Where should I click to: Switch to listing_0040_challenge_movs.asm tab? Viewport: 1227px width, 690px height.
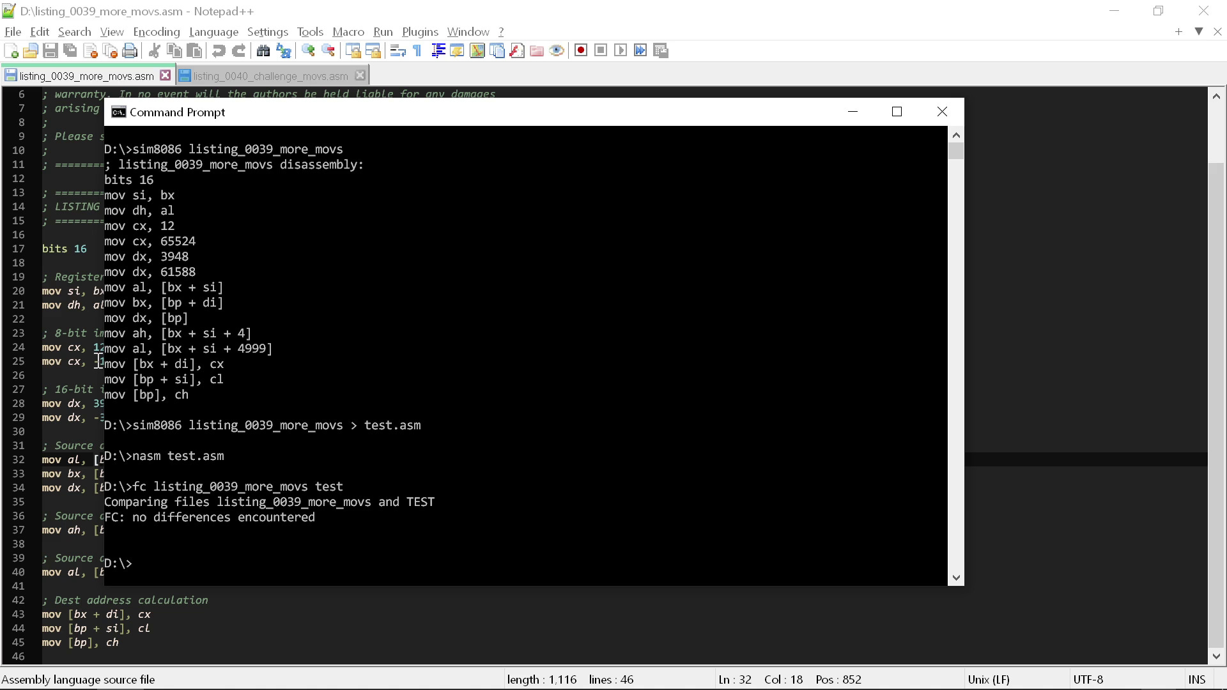tap(270, 76)
